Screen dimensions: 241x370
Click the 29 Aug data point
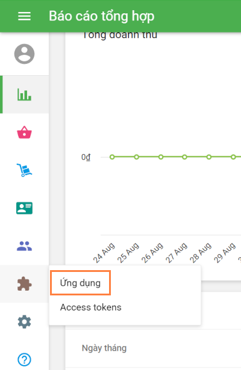point(233,157)
